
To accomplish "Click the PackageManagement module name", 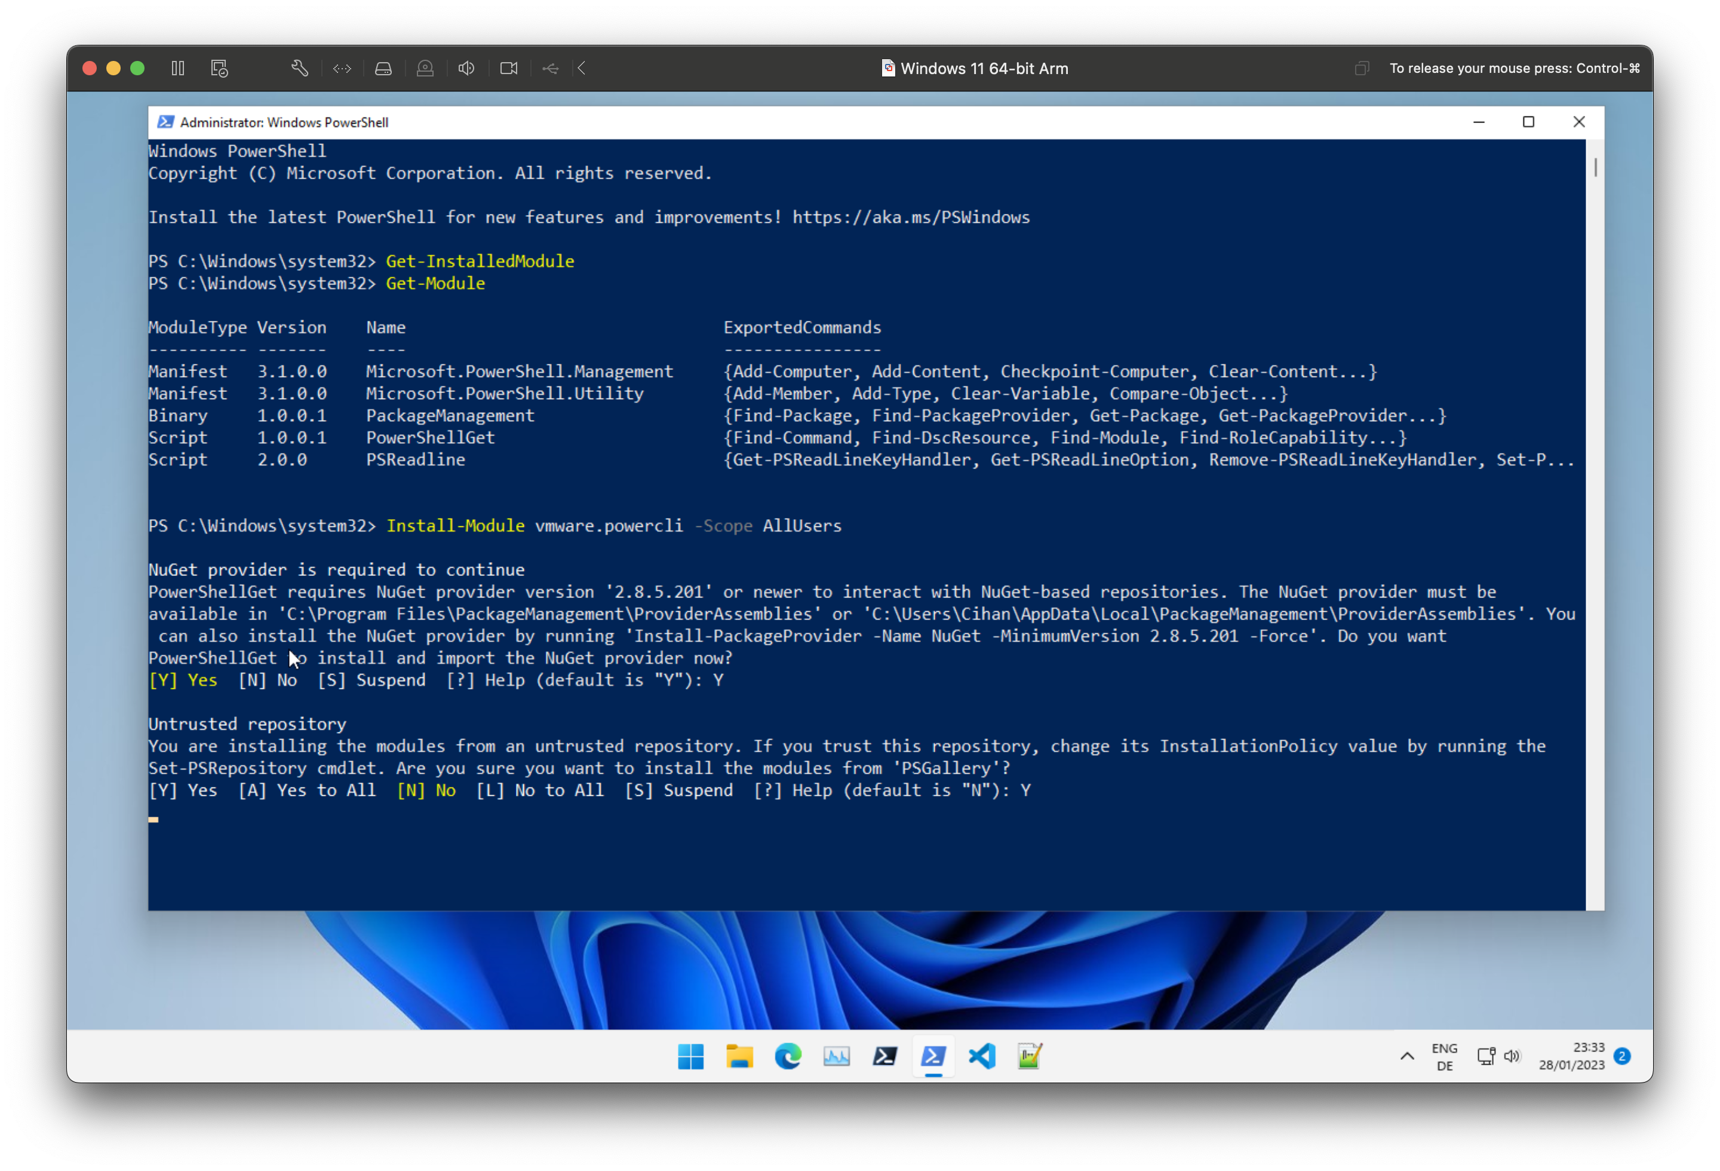I will tap(450, 416).
